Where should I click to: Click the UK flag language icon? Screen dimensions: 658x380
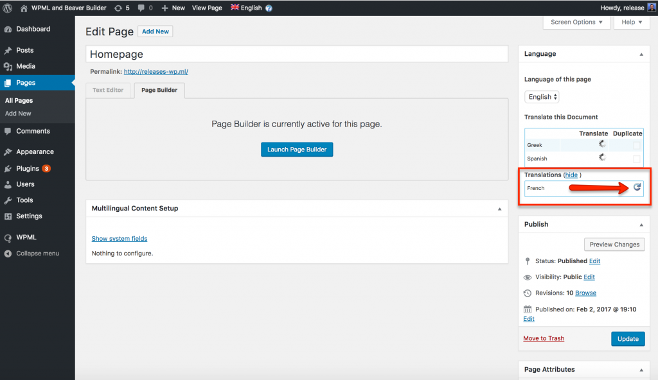tap(235, 8)
